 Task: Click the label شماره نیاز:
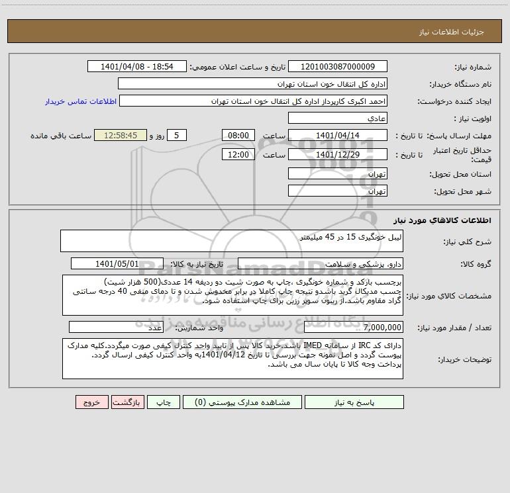click(473, 67)
